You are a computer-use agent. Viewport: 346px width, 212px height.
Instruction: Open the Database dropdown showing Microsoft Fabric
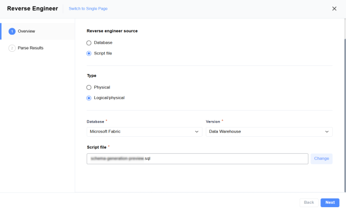[x=144, y=131]
